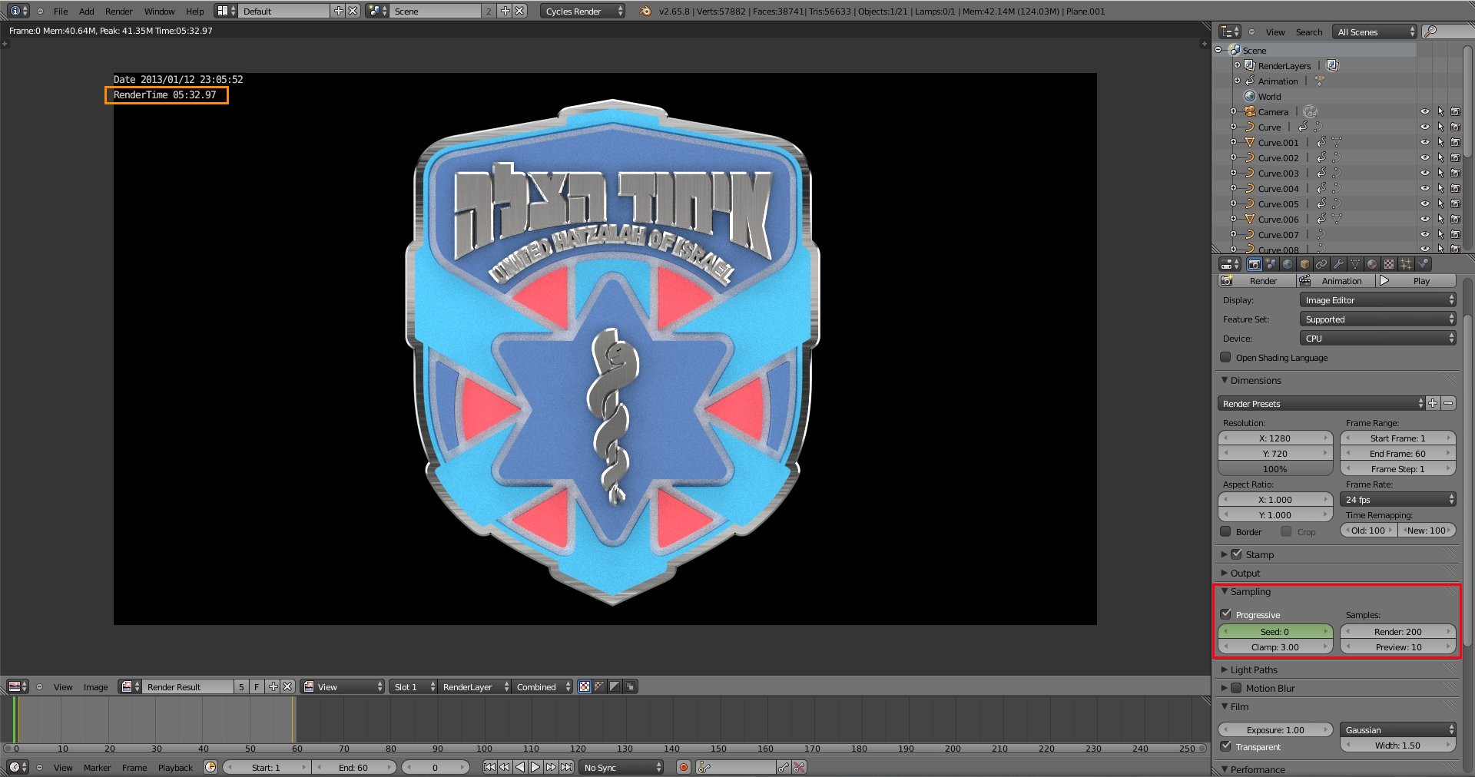Screen dimensions: 1475x777
Task: Hide the Camera object with its eye icon
Action: [x=1425, y=112]
